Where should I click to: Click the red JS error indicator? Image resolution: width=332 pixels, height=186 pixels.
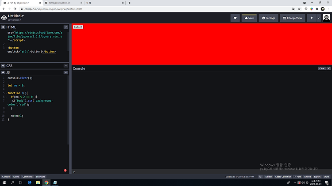pos(65,171)
